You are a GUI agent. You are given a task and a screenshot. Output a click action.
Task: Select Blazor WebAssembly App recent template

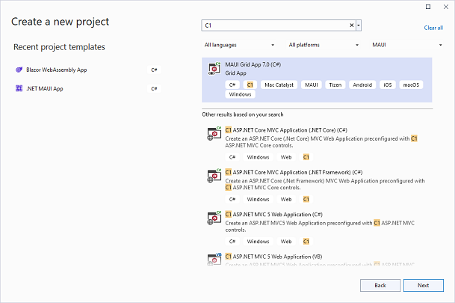click(57, 70)
